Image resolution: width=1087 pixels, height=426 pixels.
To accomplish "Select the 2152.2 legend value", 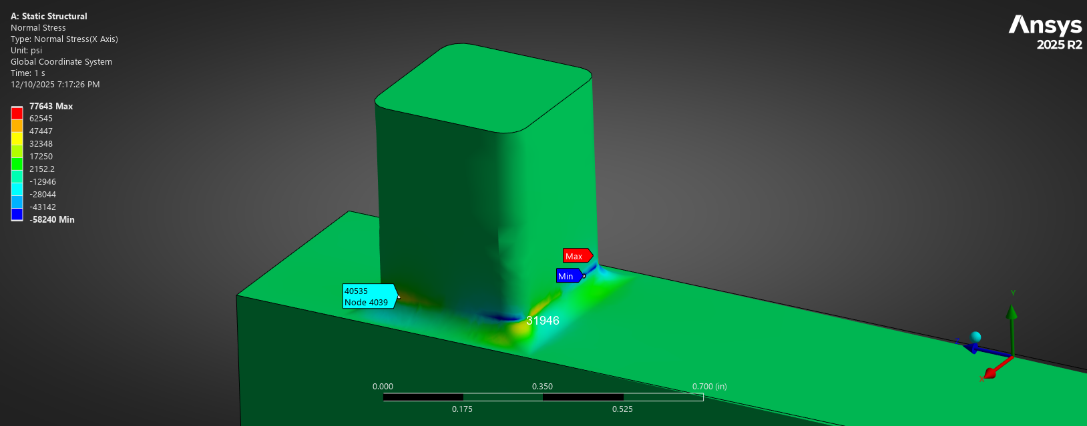I will click(x=42, y=169).
